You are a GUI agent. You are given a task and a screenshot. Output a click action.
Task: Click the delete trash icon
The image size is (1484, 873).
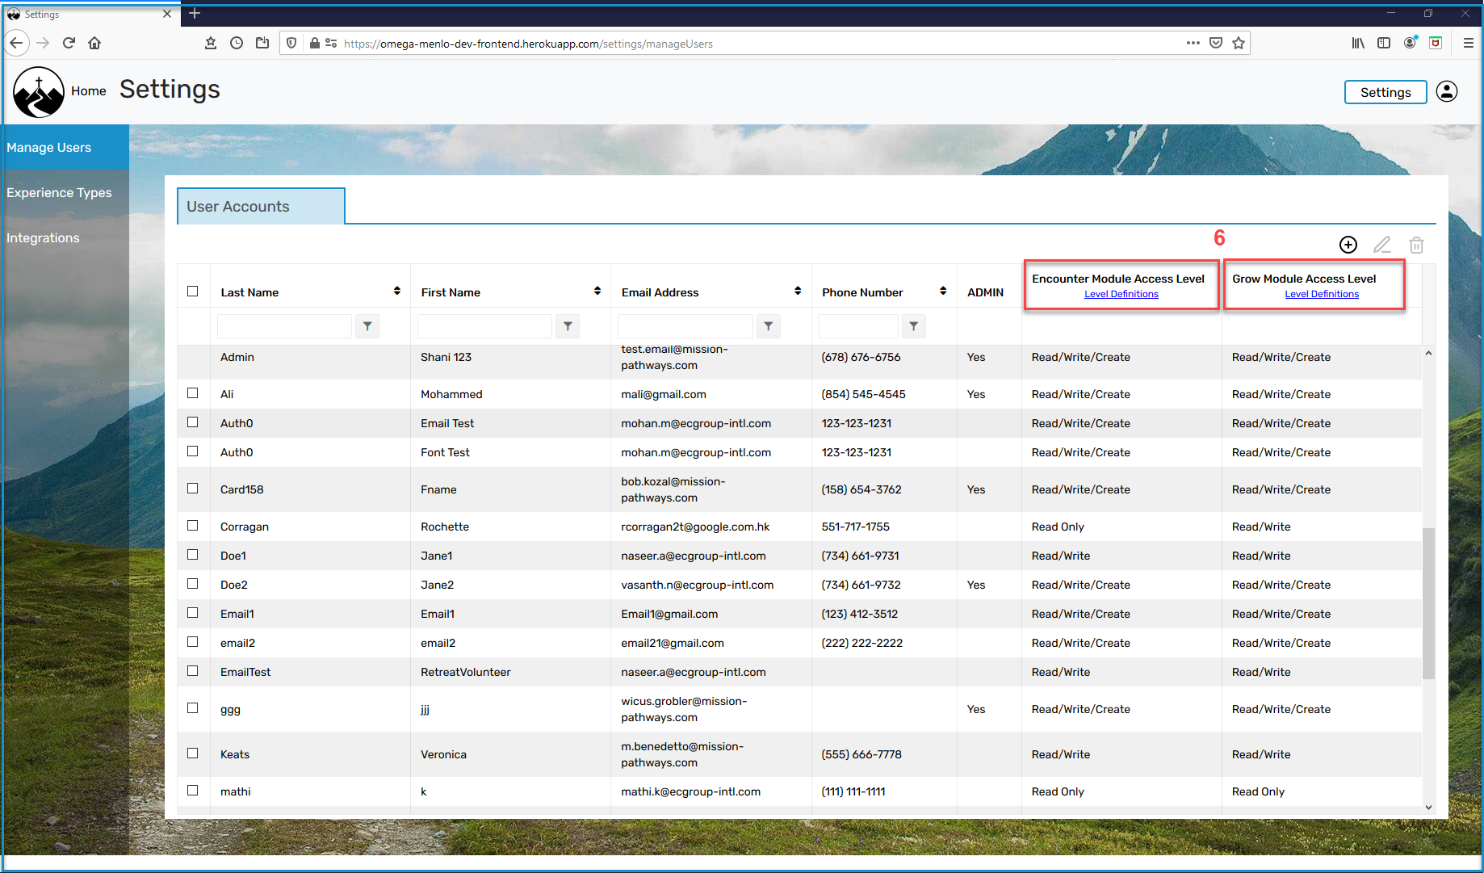[x=1416, y=245]
